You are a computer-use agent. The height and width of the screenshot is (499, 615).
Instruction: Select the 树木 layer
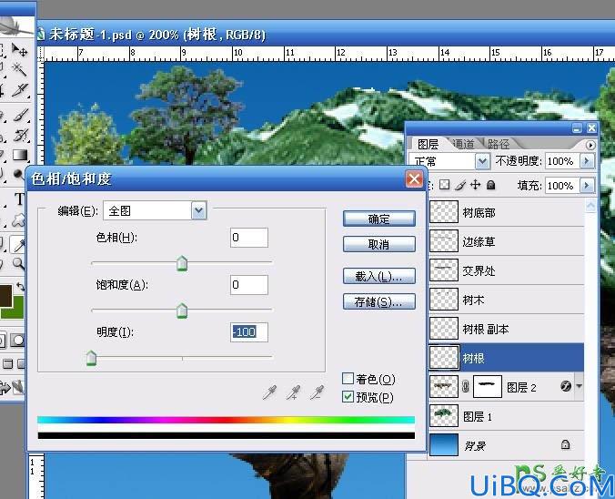[x=507, y=300]
